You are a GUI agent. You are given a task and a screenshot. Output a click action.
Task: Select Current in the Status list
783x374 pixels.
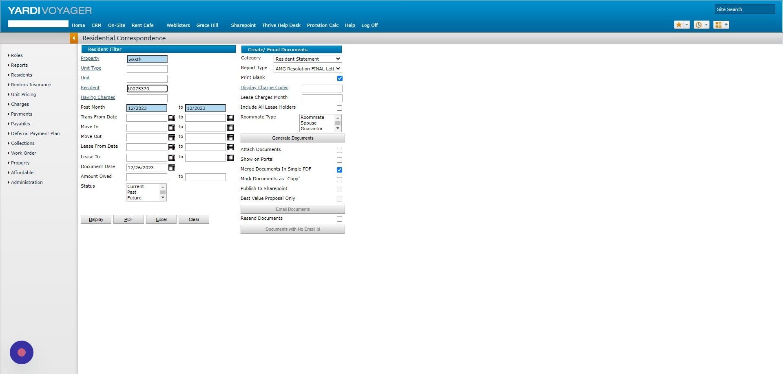pyautogui.click(x=135, y=186)
